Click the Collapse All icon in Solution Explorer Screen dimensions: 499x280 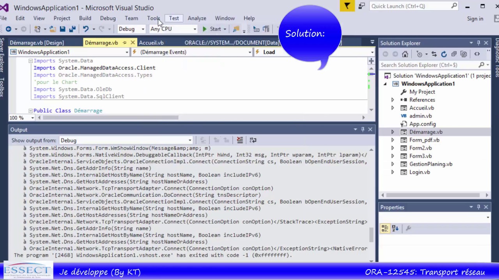point(454,54)
